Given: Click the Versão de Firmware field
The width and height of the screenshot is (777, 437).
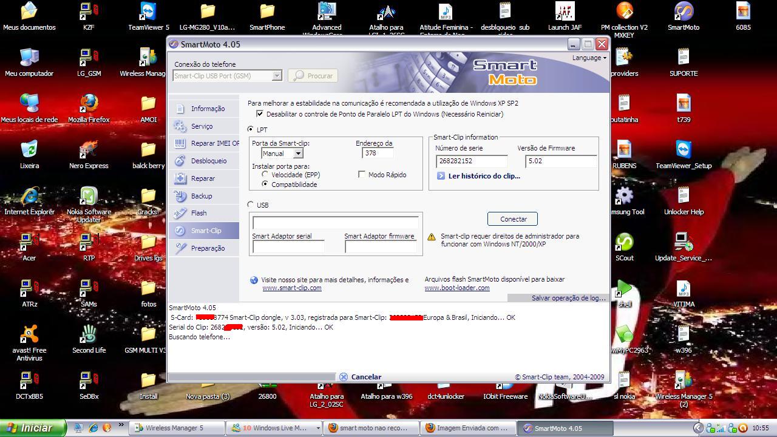Looking at the screenshot, I should click(561, 161).
